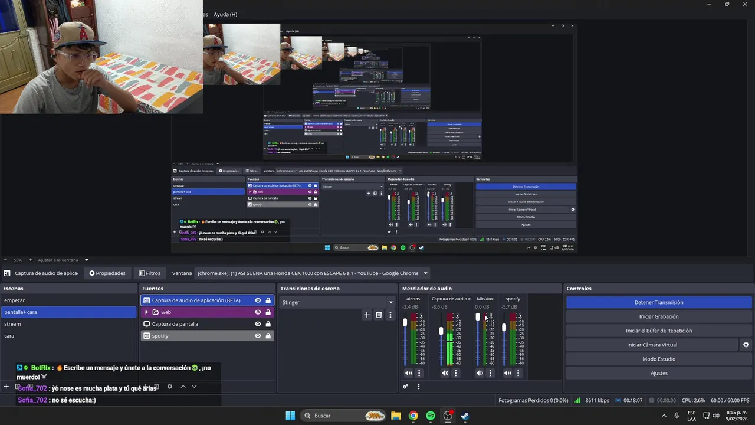Hide Captura de audio de aplicación source
Screen dimensions: 755x425
[258, 300]
